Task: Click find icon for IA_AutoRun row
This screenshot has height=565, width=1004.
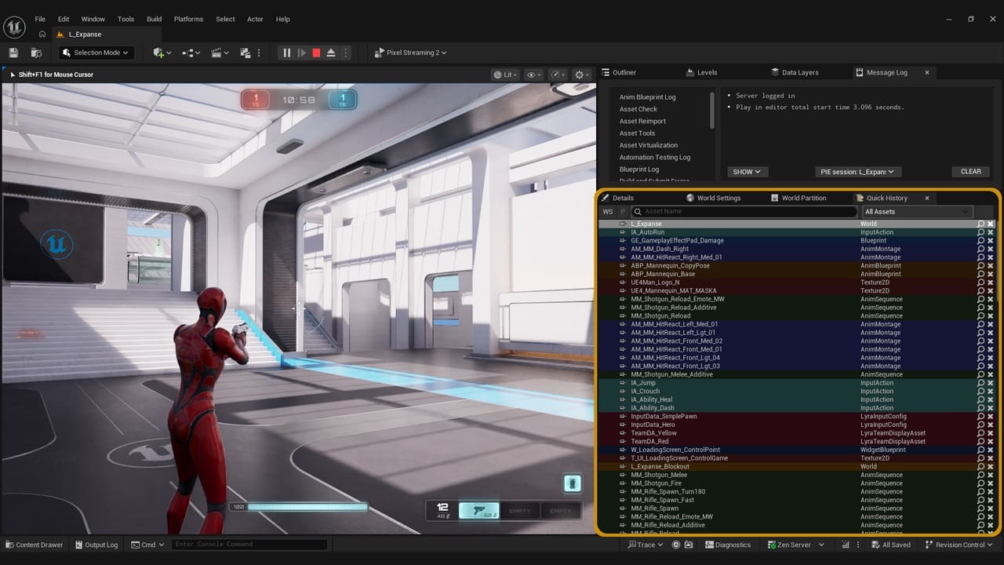Action: [980, 232]
